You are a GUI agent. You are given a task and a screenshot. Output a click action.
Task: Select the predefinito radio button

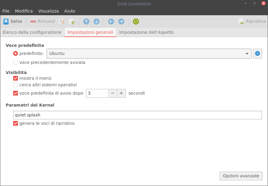coord(16,54)
